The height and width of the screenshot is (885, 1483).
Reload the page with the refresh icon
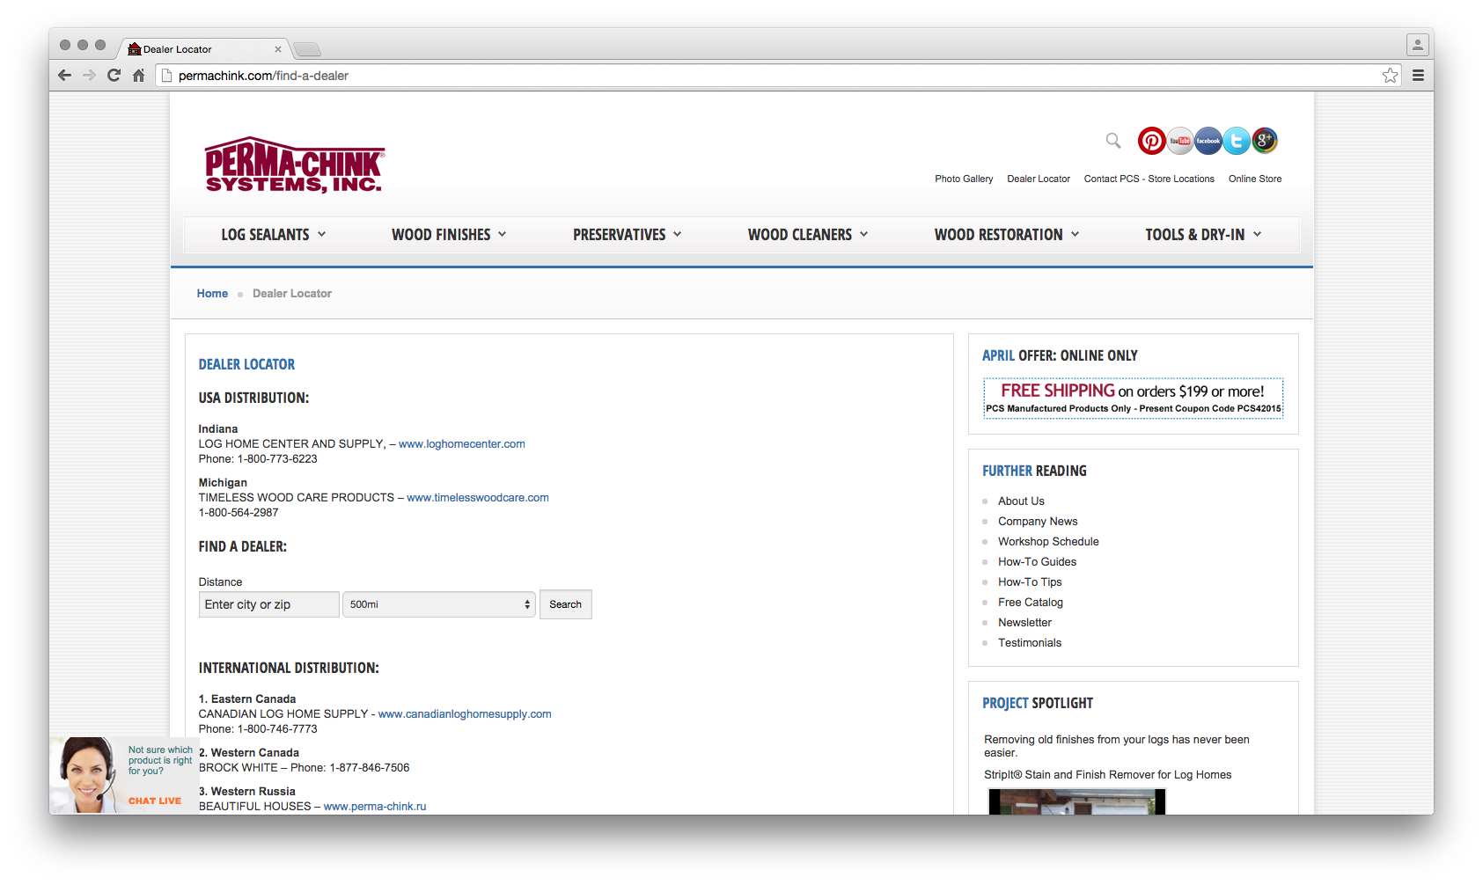114,76
